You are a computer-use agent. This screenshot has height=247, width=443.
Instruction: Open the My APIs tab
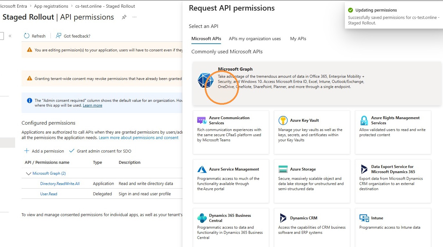298,39
